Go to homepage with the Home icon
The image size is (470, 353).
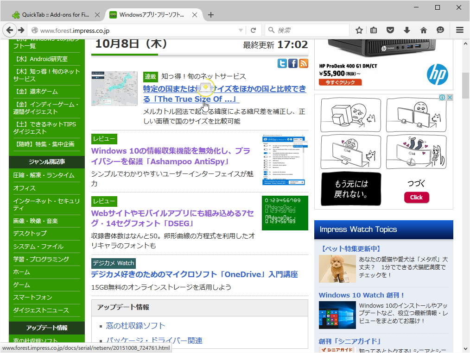(x=423, y=29)
